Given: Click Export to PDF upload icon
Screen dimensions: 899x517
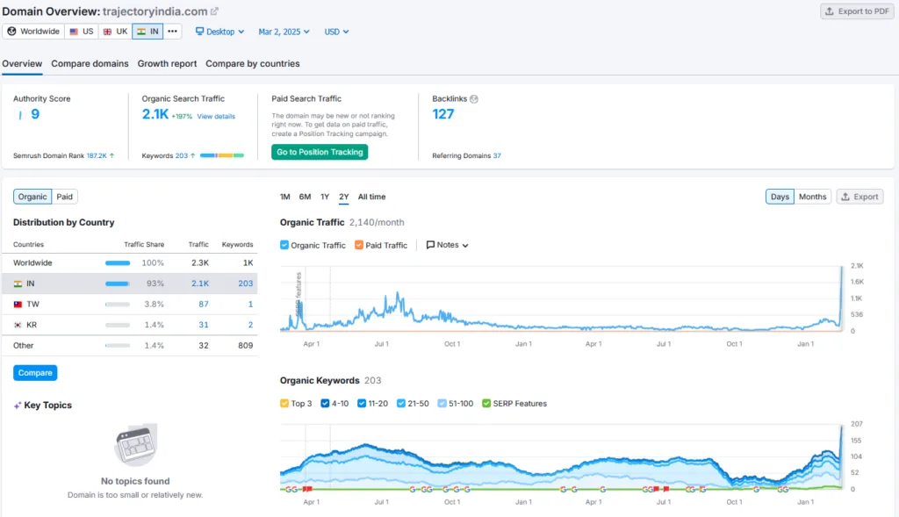Looking at the screenshot, I should 829,11.
